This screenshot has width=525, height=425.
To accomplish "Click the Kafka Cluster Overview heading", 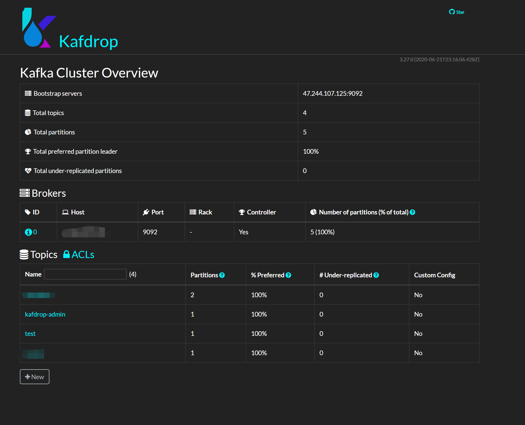I will pos(89,73).
